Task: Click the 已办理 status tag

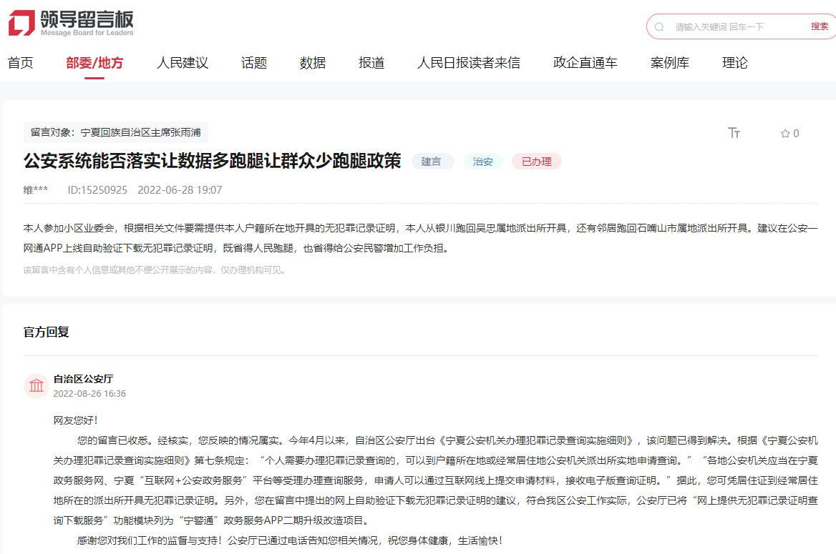Action: (536, 162)
